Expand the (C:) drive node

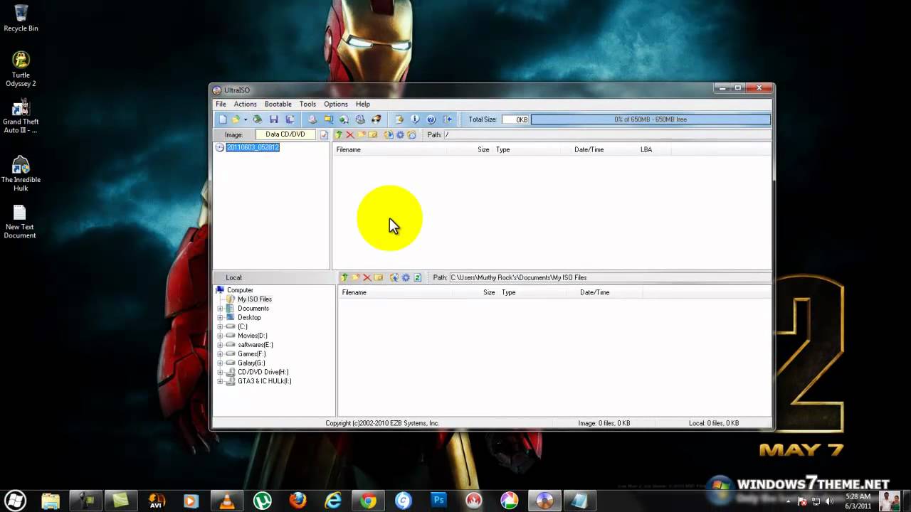pos(220,326)
